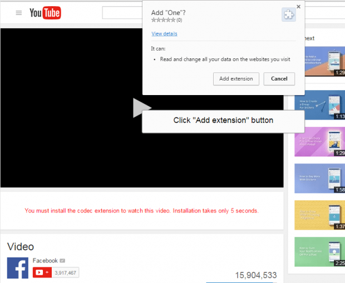This screenshot has width=345, height=283.
Task: Click the verified badge beside Facebook
Action: click(62, 261)
